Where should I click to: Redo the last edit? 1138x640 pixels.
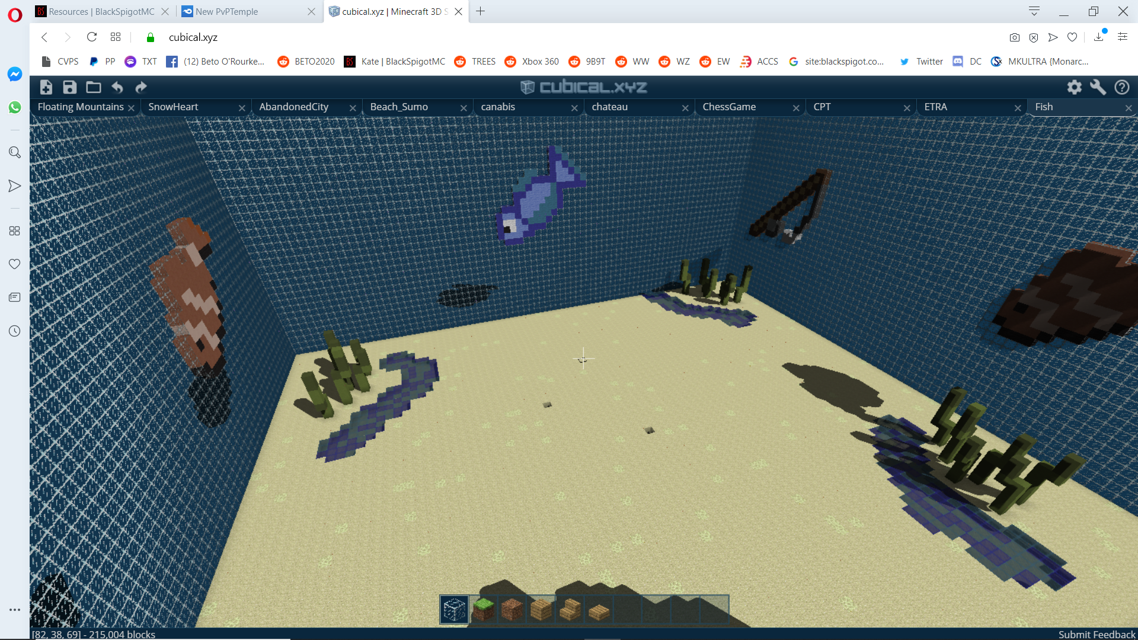141,88
